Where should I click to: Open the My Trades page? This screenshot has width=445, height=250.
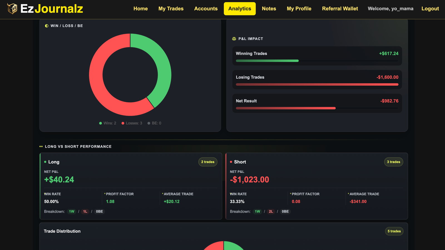(171, 9)
